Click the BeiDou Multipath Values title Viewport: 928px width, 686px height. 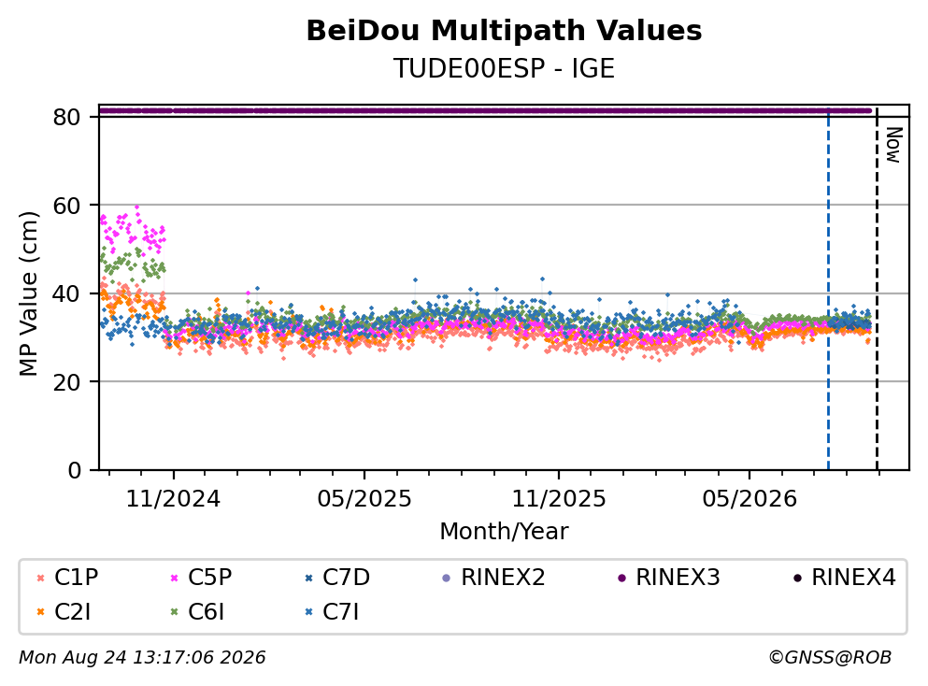coord(505,31)
